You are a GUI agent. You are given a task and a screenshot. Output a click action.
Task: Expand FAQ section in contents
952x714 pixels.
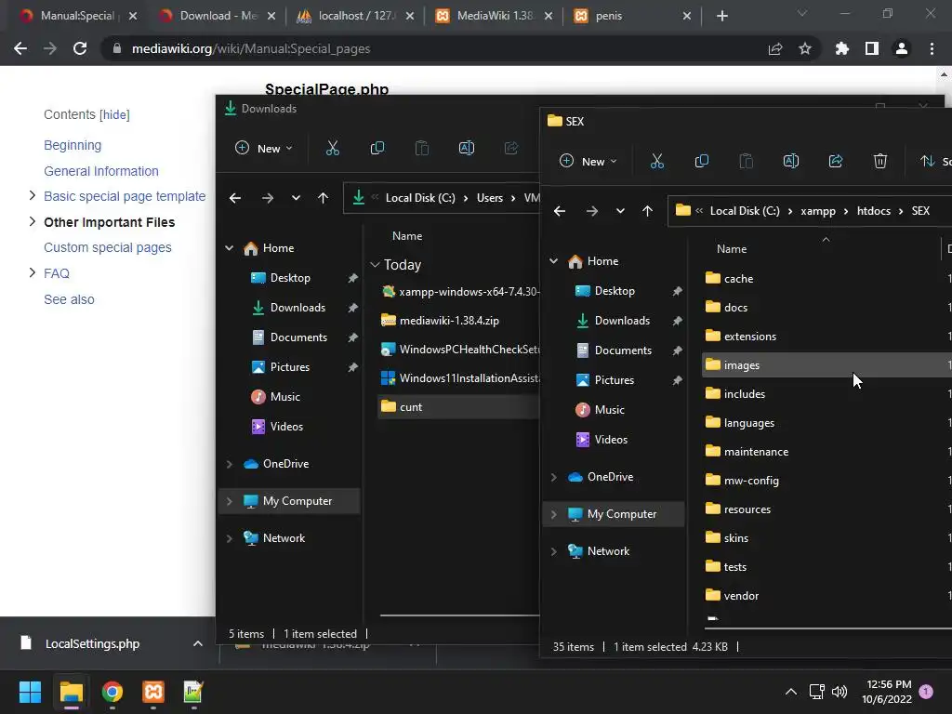33,272
